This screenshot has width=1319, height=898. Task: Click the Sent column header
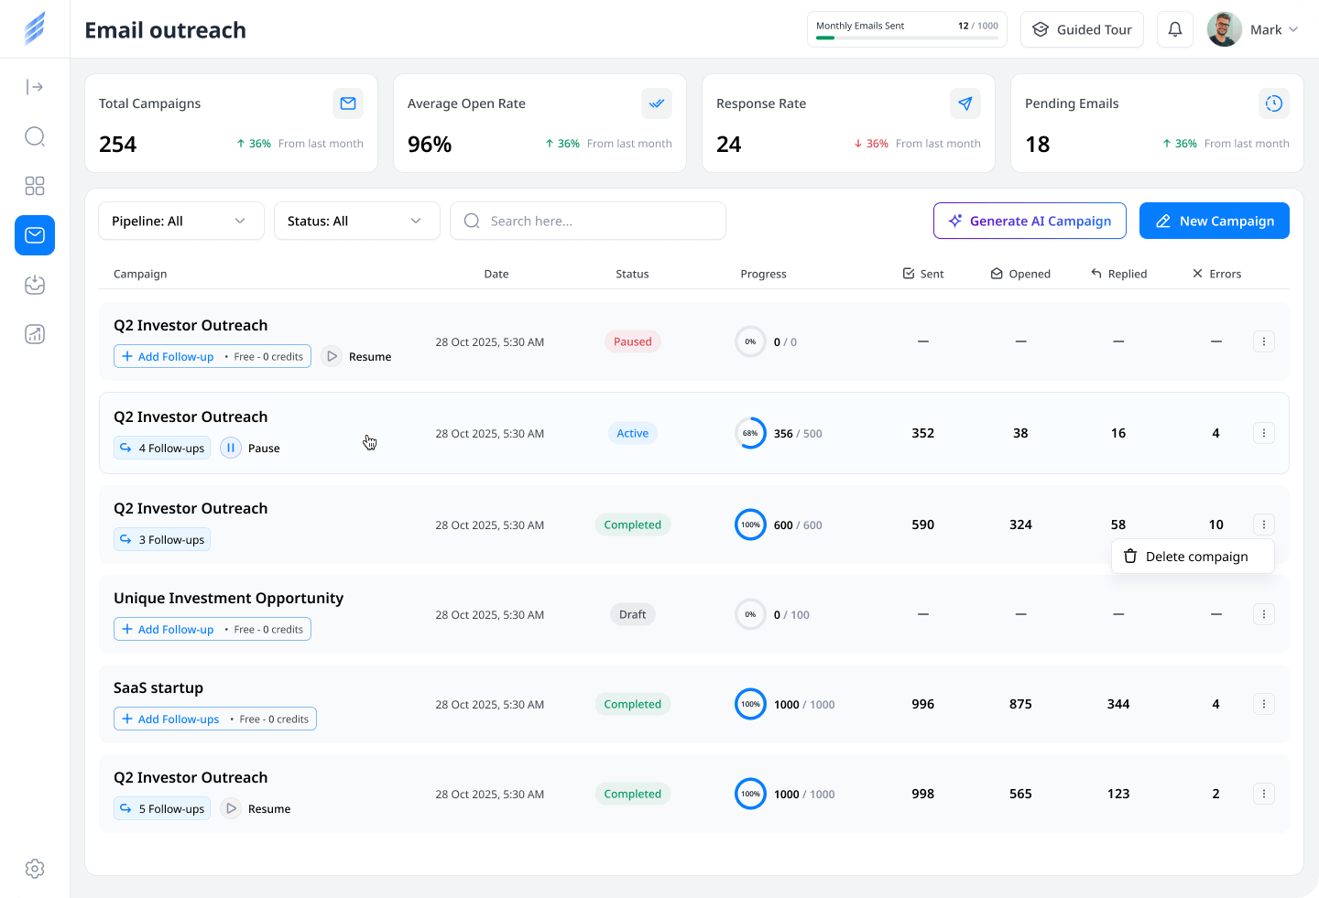pyautogui.click(x=923, y=274)
